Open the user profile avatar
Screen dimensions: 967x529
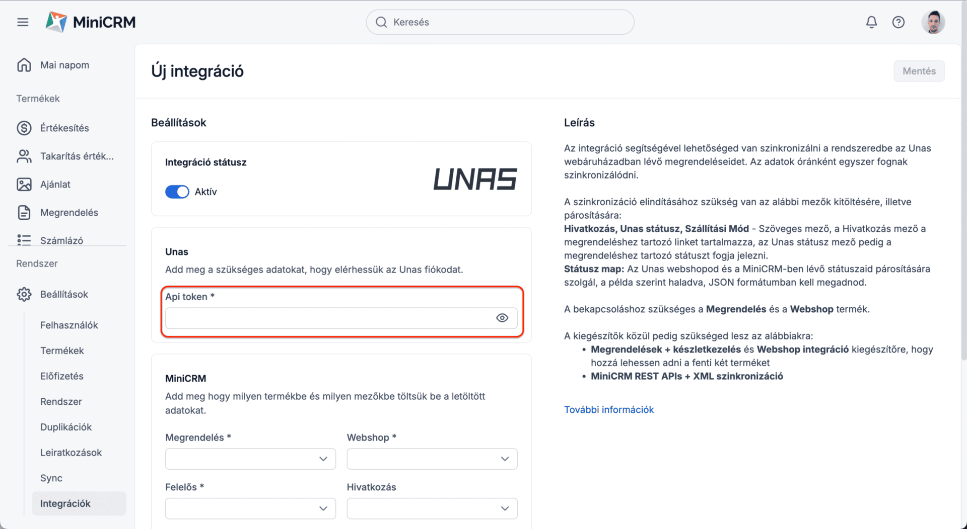tap(933, 22)
